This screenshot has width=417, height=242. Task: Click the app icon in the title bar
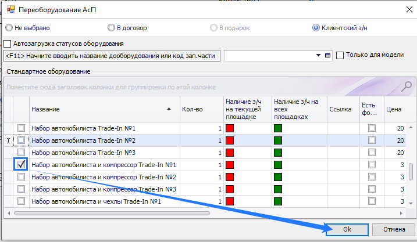point(9,10)
